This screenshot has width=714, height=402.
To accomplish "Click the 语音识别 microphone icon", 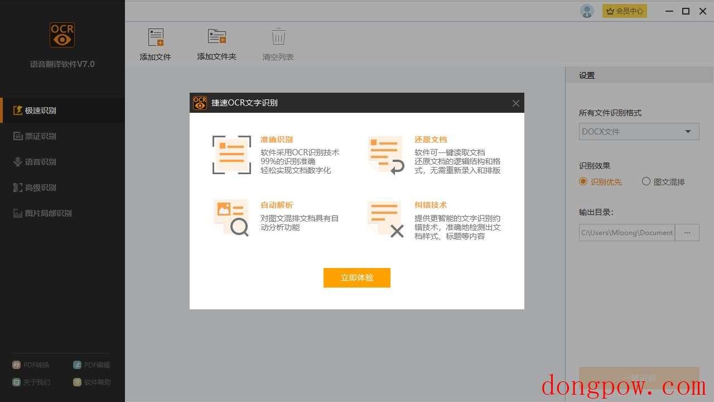I will click(x=18, y=162).
